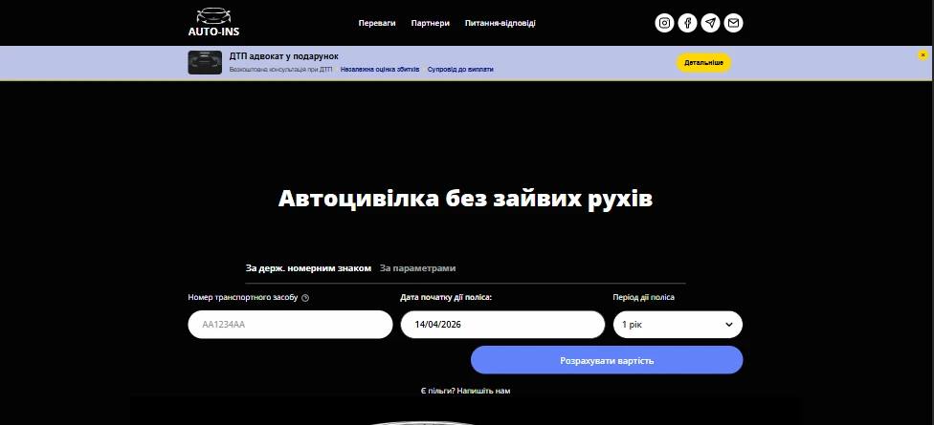Switch to the За параметрами tab
Viewport: 934px width, 425px height.
coord(417,268)
